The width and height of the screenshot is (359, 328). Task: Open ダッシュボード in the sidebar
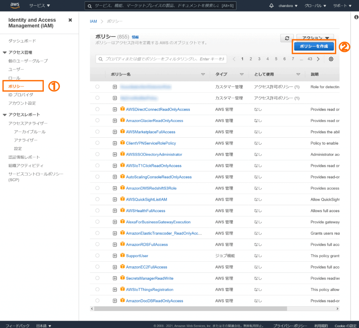(22, 41)
